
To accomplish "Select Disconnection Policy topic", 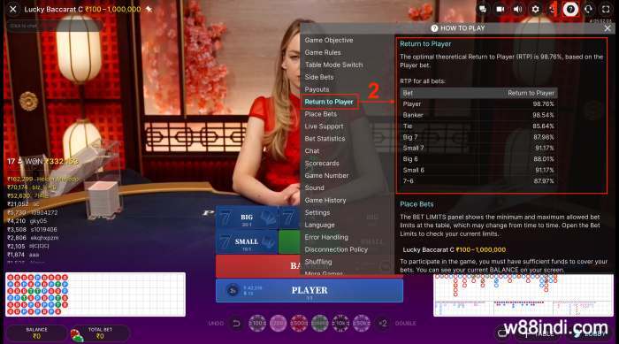I will [x=336, y=249].
